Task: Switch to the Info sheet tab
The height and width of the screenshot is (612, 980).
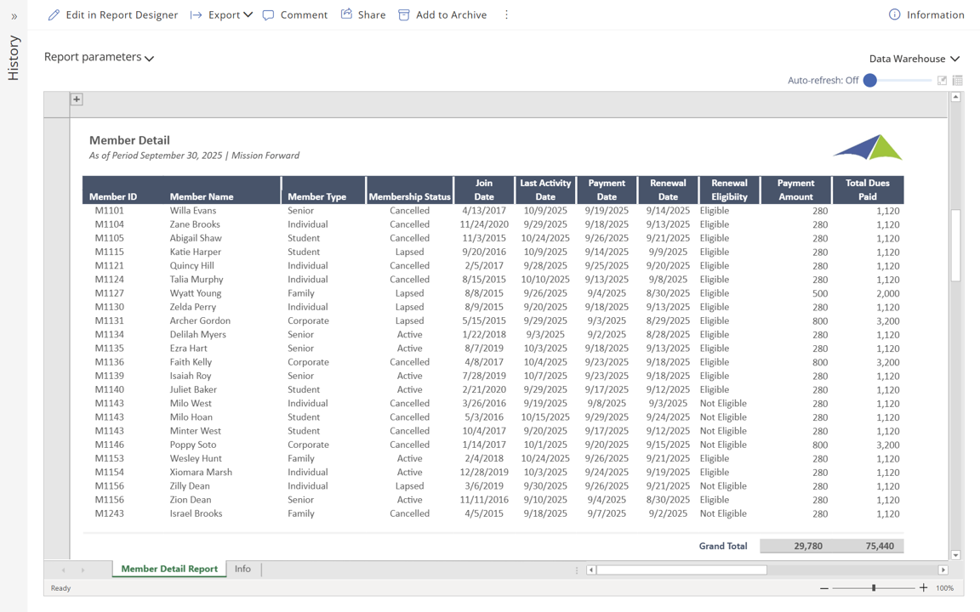Action: 242,569
